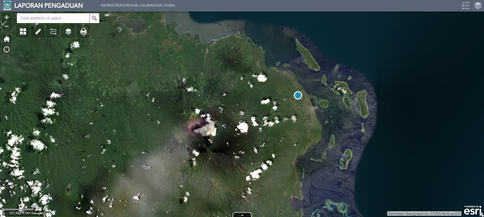Click the Earthstar Geographics attribution text
The width and height of the screenshot is (484, 217).
click(424, 213)
